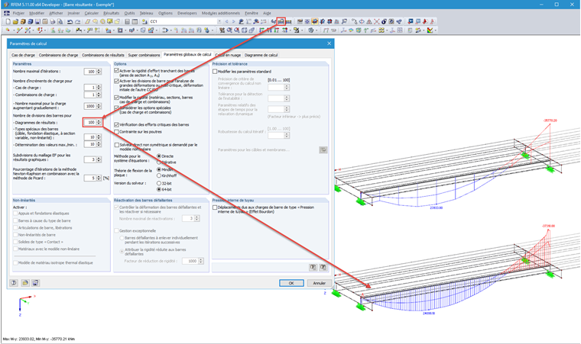581x344 pixels.
Task: Adjust Nombre maximal d'itérations spinner arrows
Action: coord(99,72)
